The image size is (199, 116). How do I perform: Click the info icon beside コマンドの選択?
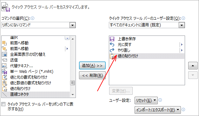33,18
